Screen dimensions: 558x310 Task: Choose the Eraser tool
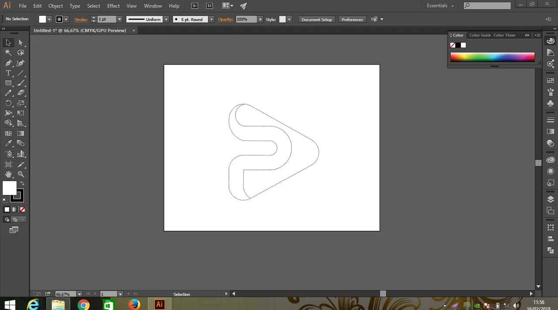(x=20, y=93)
